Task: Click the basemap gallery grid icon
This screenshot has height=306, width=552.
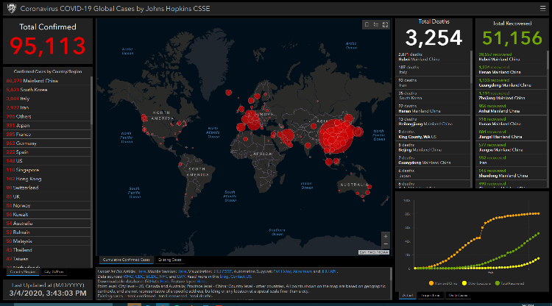Action: point(386,25)
